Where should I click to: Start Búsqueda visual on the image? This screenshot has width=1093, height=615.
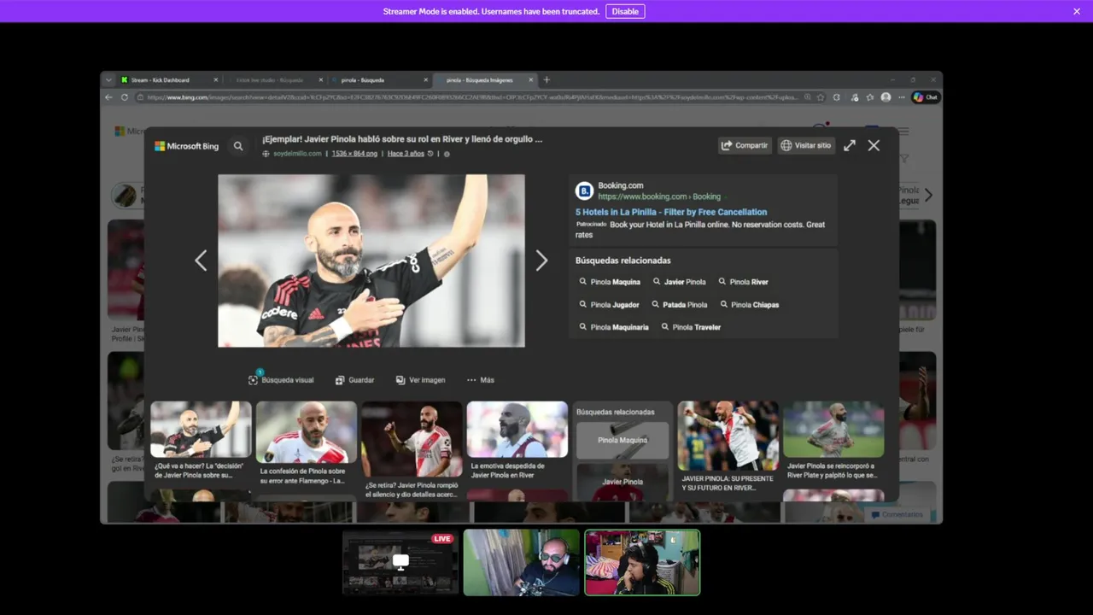click(x=281, y=380)
